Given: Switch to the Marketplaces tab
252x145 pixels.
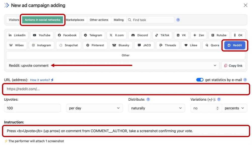Looking at the screenshot, I should pyautogui.click(x=75, y=20).
